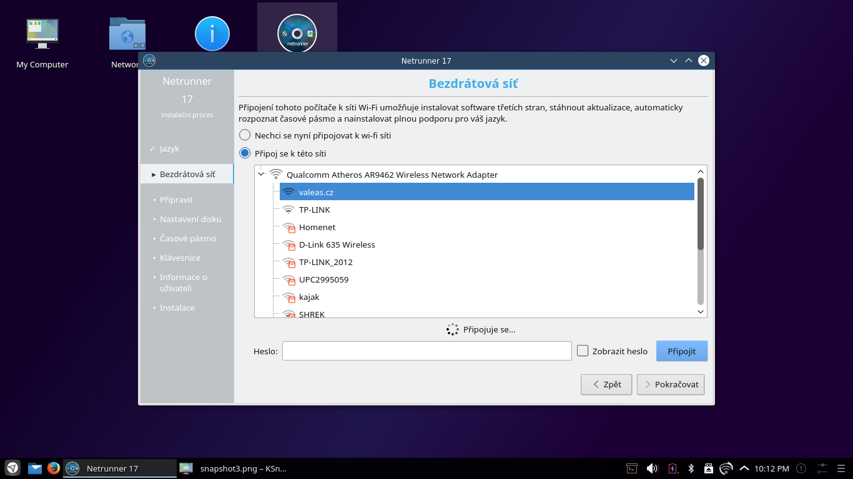Screen dimensions: 853x479
Task: Minimize the Netrunner 17 window
Action: [x=674, y=60]
